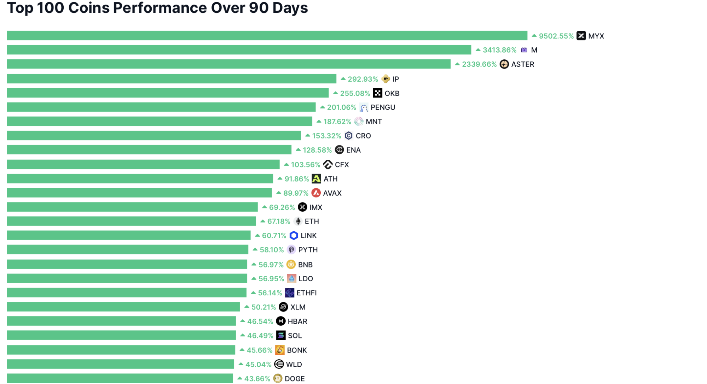
Task: Click the XLM ticker label
Action: tap(298, 307)
